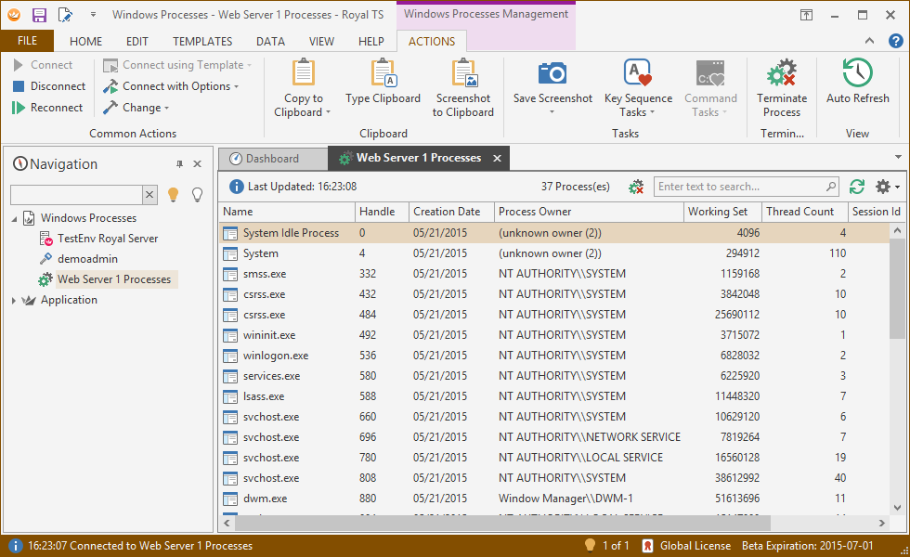Image resolution: width=910 pixels, height=557 pixels.
Task: Select TestEnv Royal Server in tree
Action: coord(108,239)
